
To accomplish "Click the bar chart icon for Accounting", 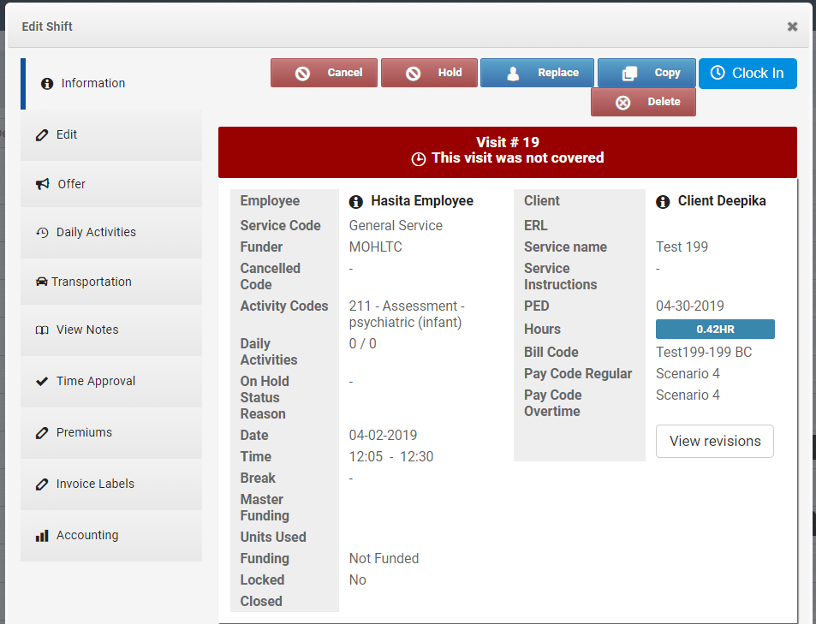I will click(x=42, y=535).
